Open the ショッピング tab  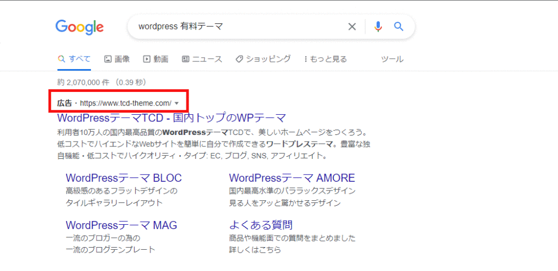click(x=263, y=59)
